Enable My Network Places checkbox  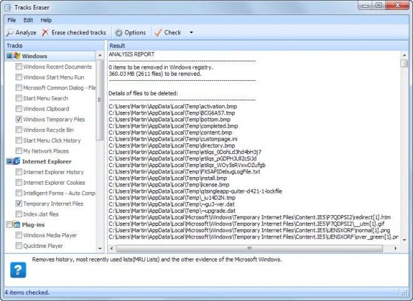19,151
